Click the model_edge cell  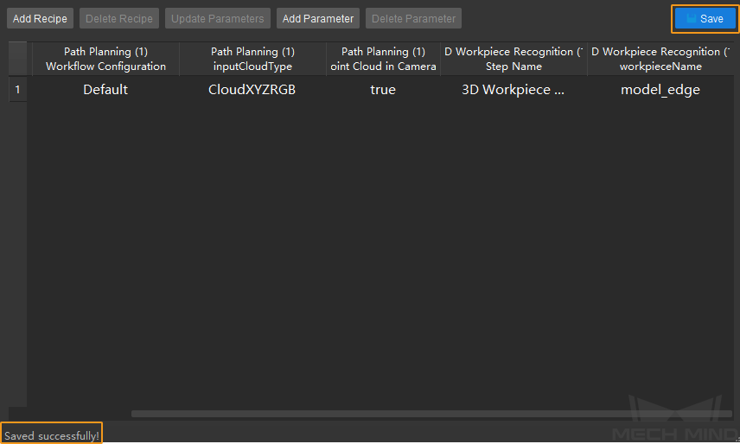point(660,90)
